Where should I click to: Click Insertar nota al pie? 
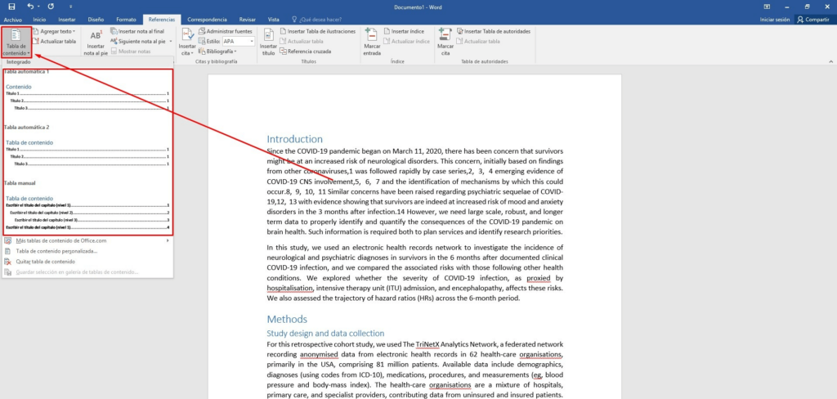[x=96, y=43]
